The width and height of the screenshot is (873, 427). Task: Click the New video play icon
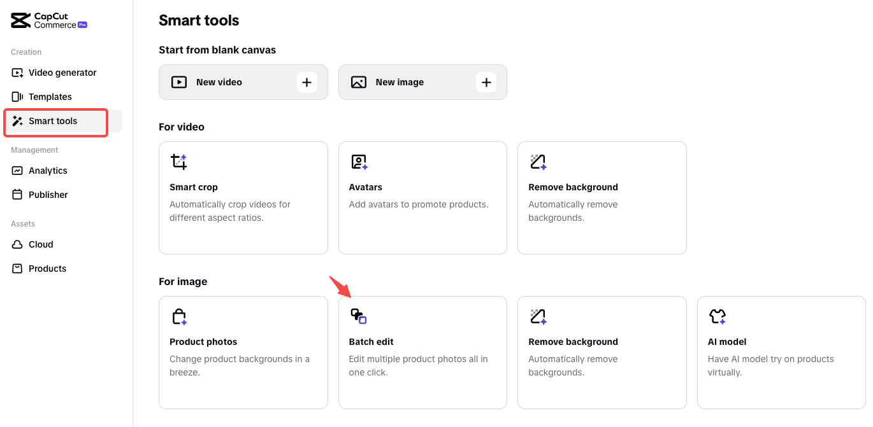pos(179,82)
